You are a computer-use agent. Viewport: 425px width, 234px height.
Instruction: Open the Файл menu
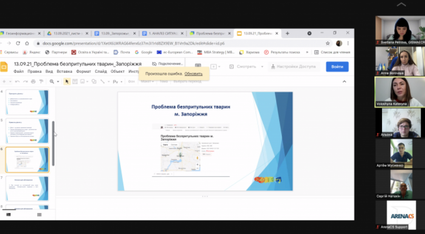tap(19, 71)
